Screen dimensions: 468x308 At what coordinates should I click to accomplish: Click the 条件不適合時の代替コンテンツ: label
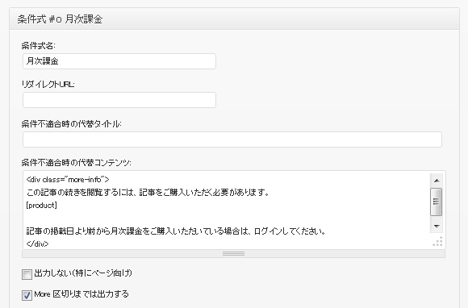76,163
